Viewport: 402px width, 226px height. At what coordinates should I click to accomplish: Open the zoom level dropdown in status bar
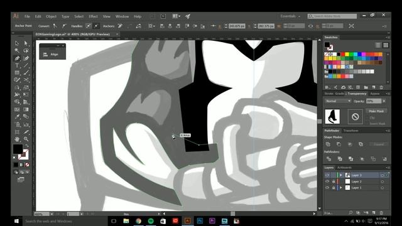pyautogui.click(x=52, y=214)
